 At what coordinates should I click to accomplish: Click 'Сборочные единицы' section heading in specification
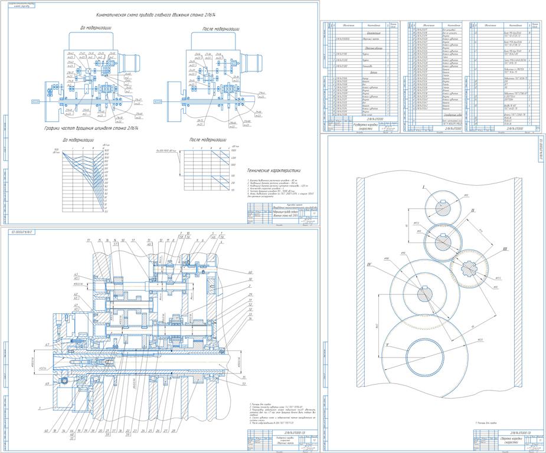[372, 48]
